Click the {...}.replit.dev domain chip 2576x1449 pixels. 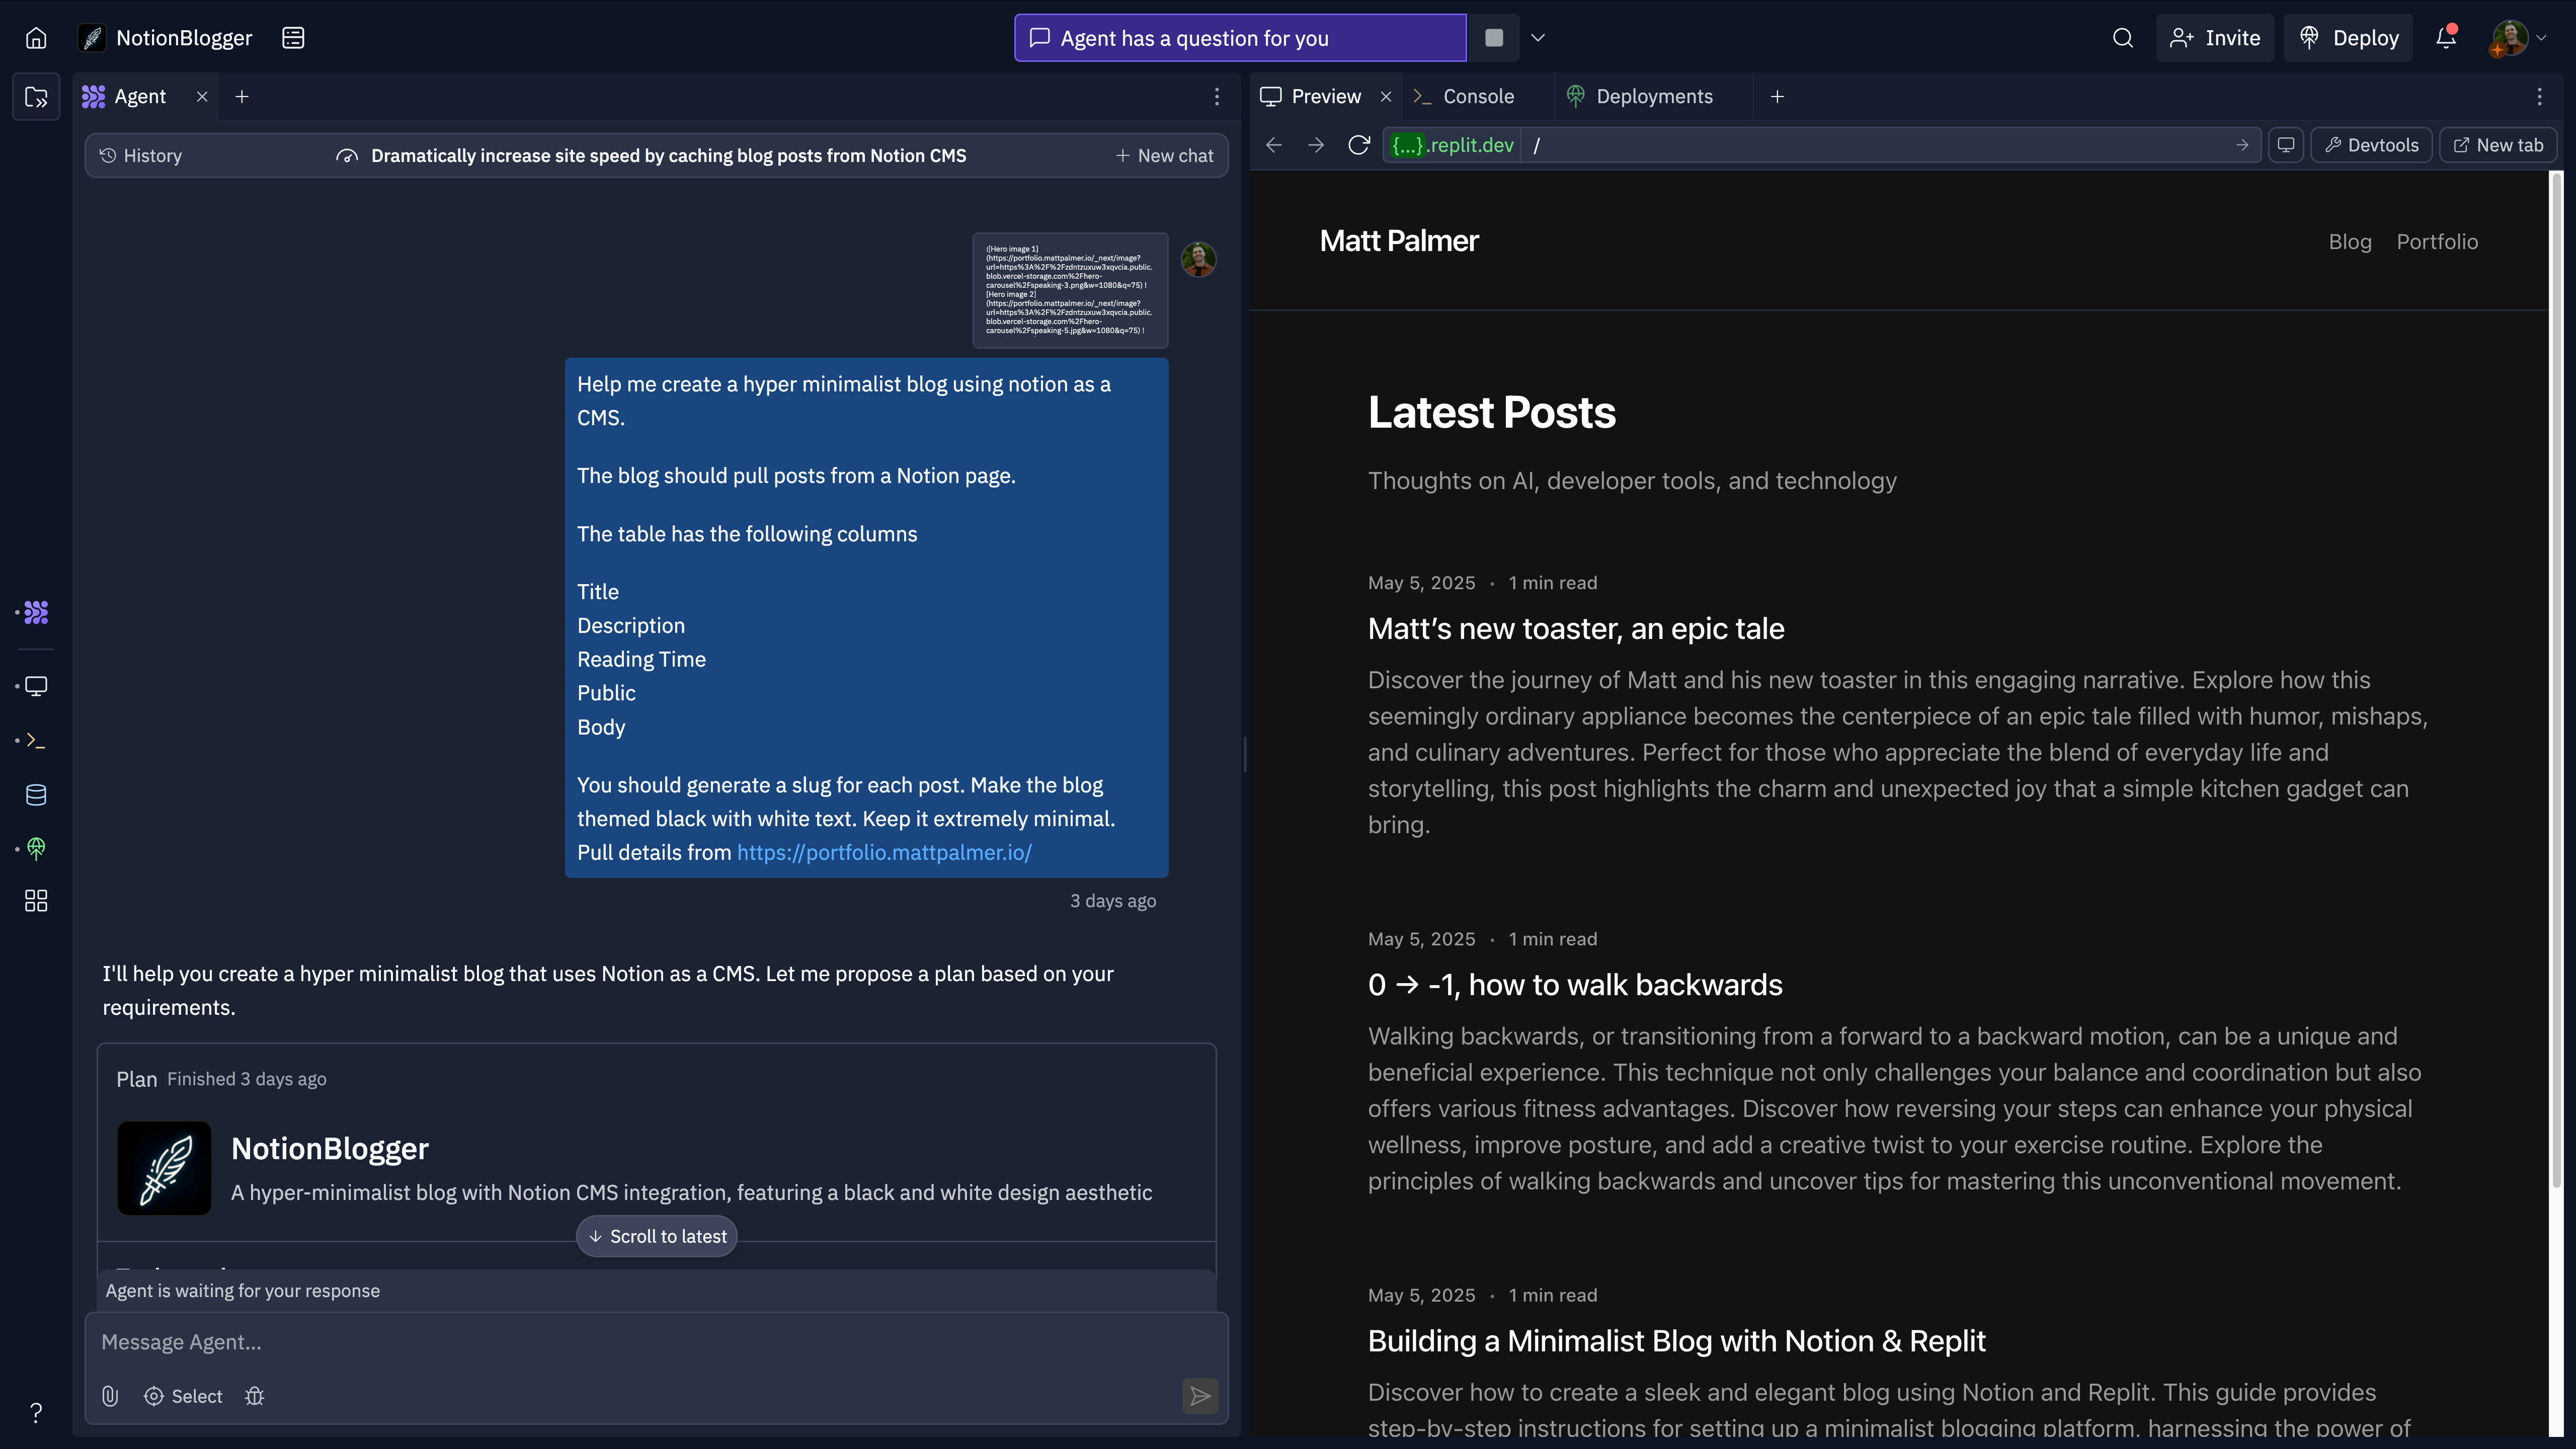1452,146
